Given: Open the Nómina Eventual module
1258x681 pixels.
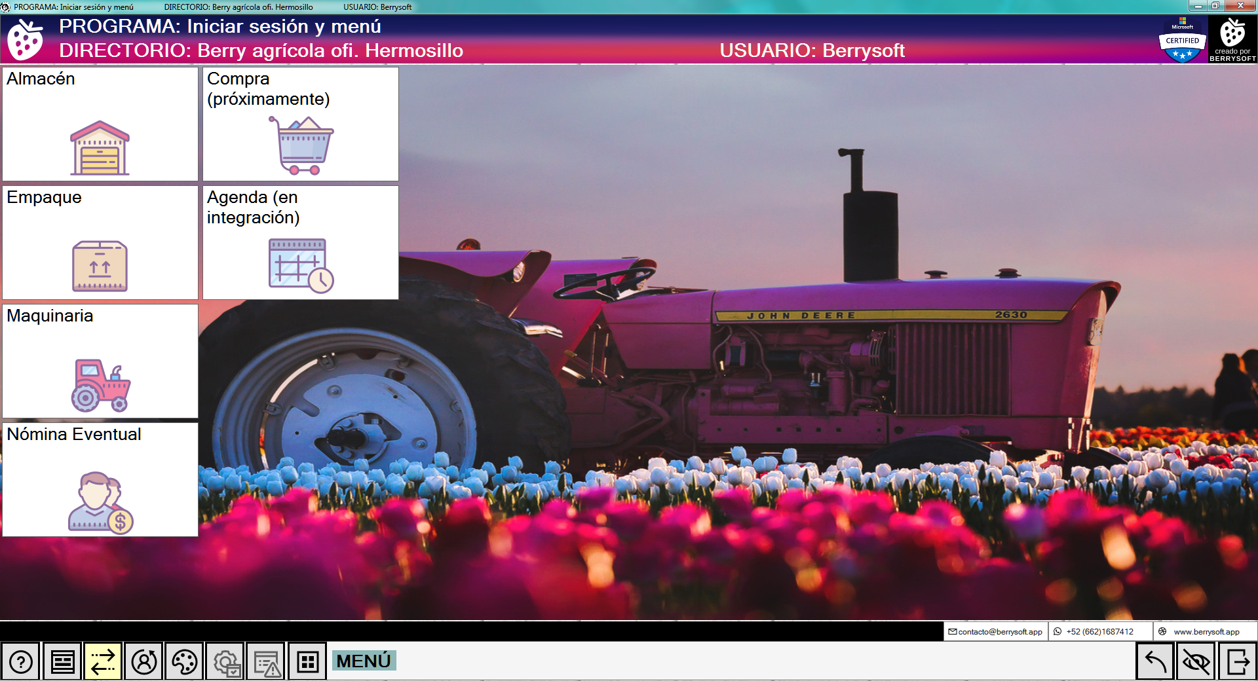Looking at the screenshot, I should coord(99,480).
